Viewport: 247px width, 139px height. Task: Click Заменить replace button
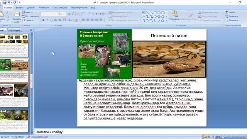click(x=232, y=16)
